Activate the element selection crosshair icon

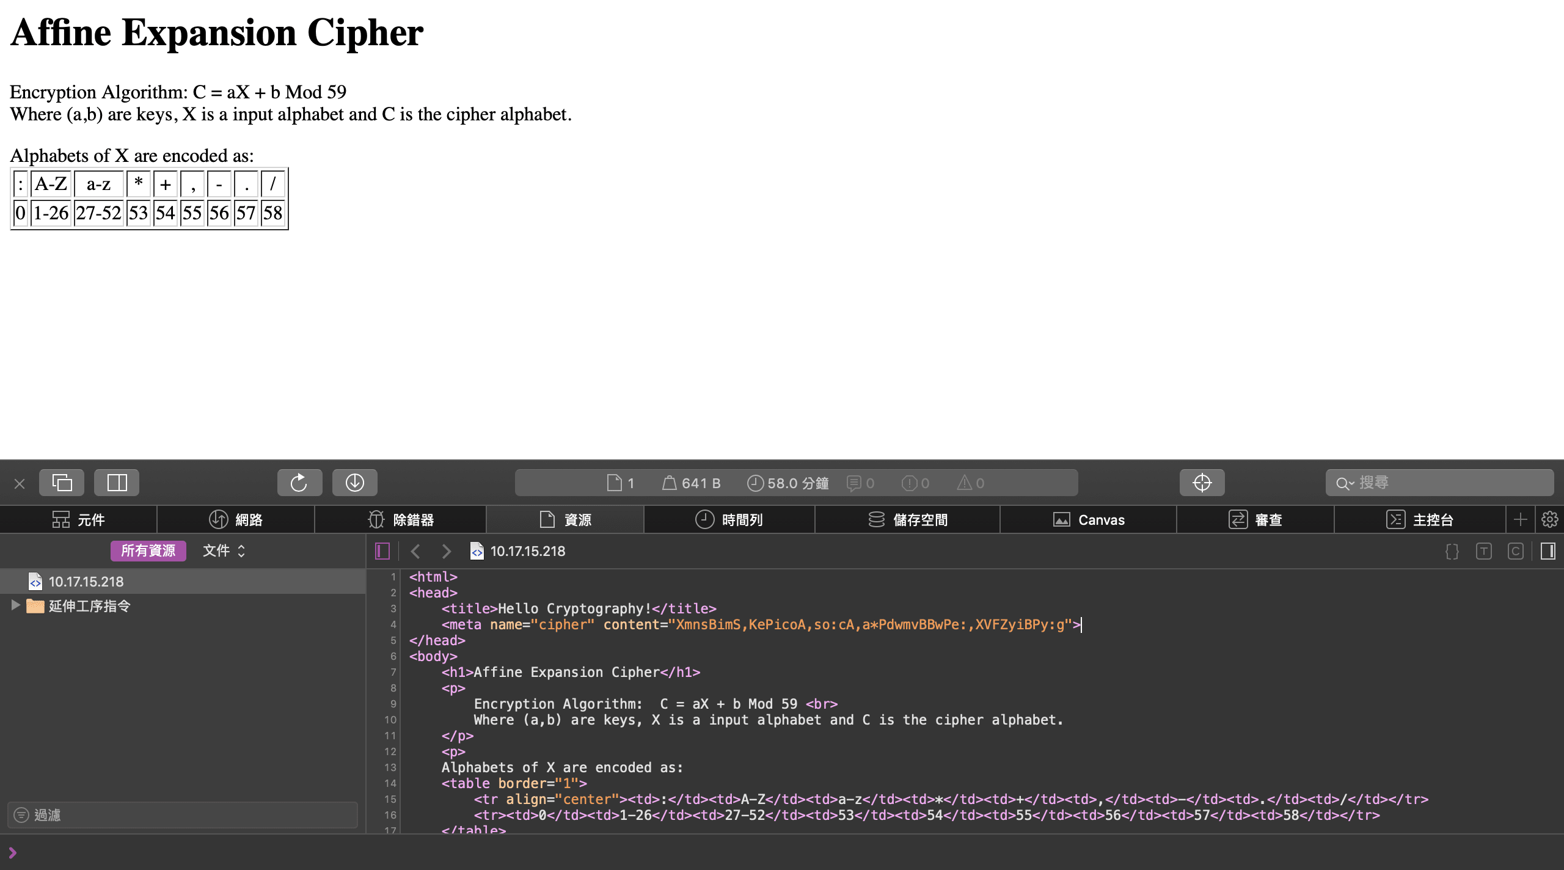coord(1202,483)
